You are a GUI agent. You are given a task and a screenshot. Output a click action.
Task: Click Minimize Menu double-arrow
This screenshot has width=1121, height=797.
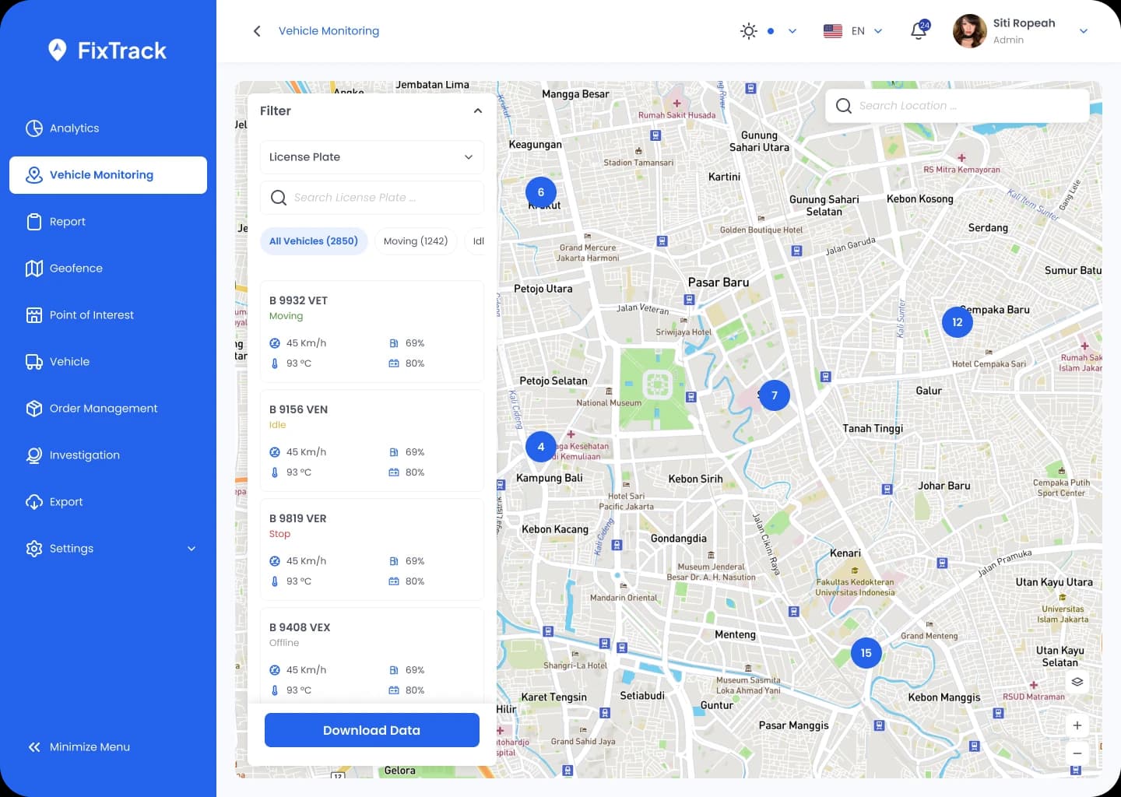pyautogui.click(x=34, y=747)
